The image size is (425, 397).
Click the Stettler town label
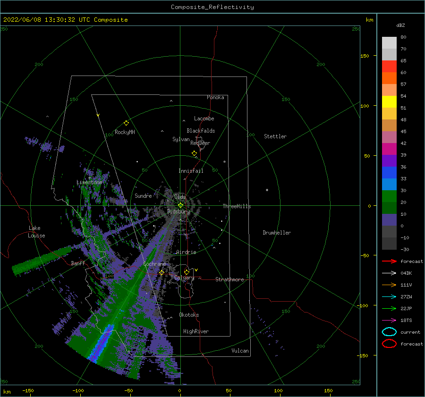[x=275, y=136]
